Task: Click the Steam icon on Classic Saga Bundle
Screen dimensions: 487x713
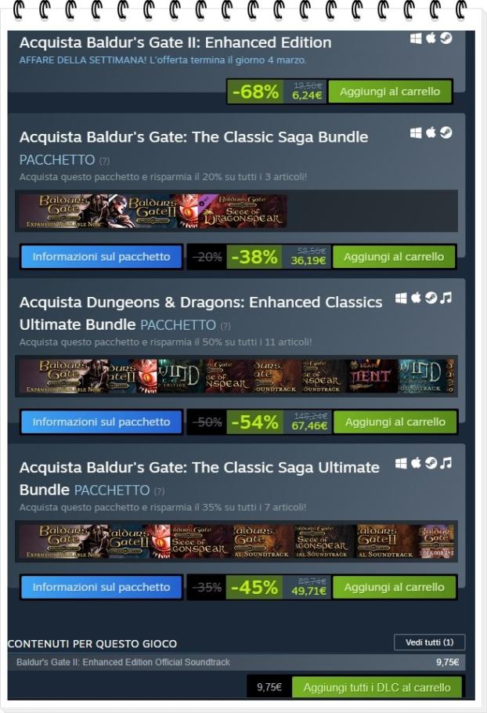Action: click(x=446, y=132)
